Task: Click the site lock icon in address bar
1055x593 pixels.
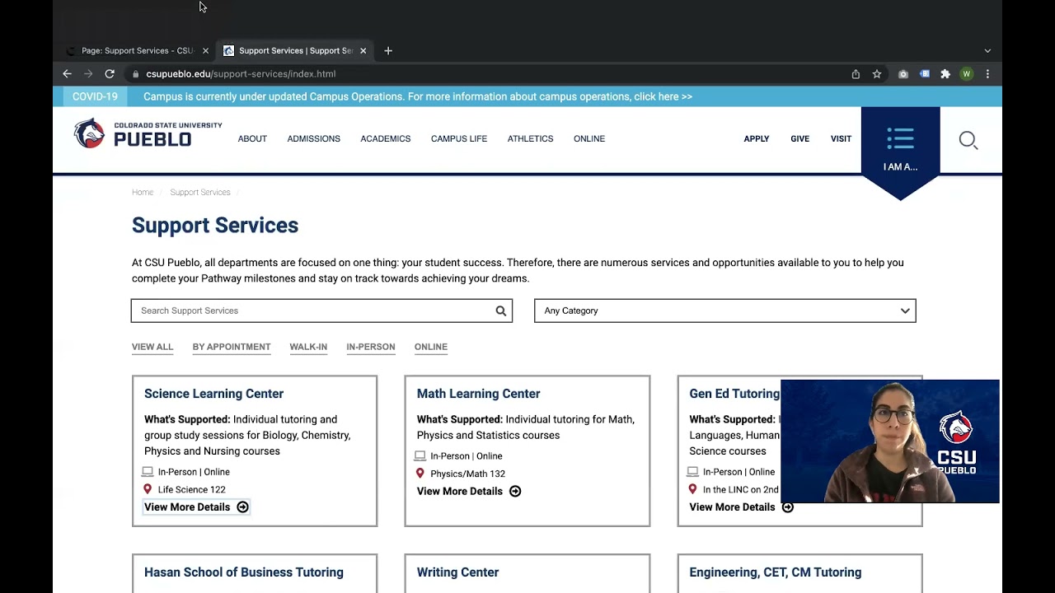Action: point(135,73)
